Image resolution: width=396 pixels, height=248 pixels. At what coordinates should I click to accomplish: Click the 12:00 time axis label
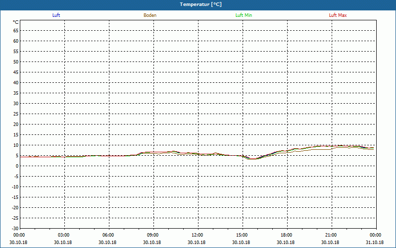click(197, 235)
